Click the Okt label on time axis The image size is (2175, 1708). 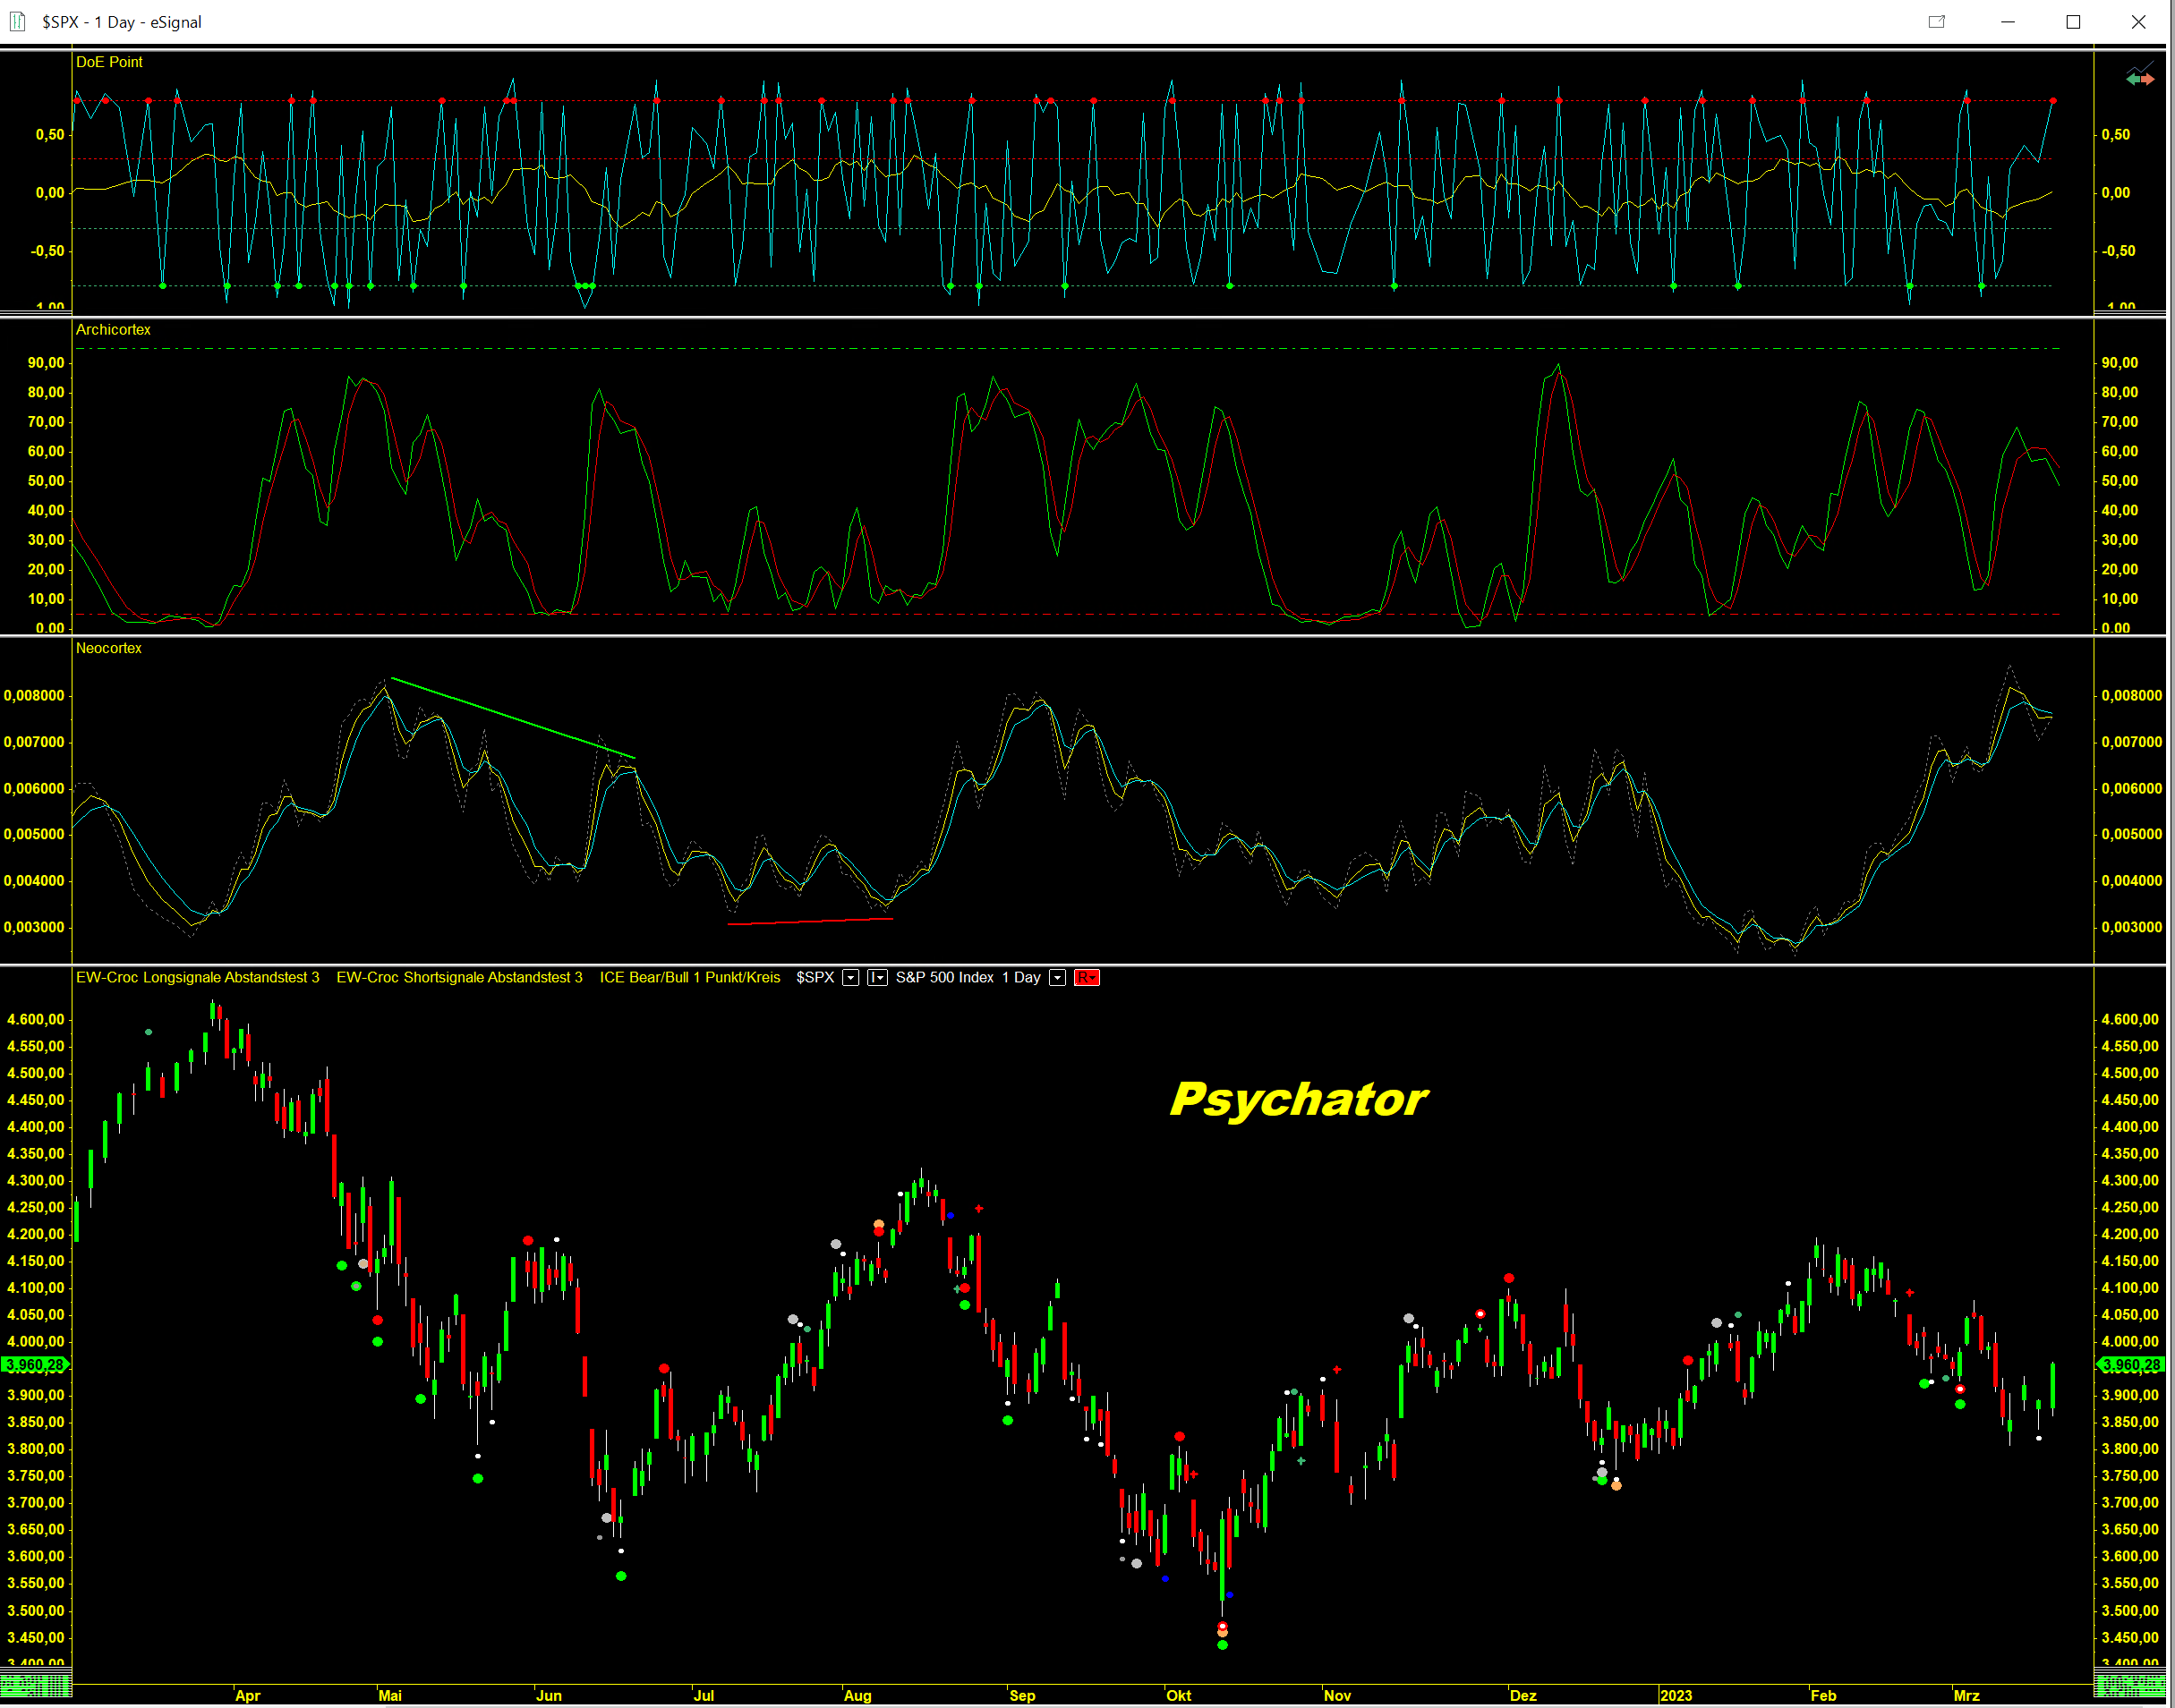[x=1179, y=1696]
